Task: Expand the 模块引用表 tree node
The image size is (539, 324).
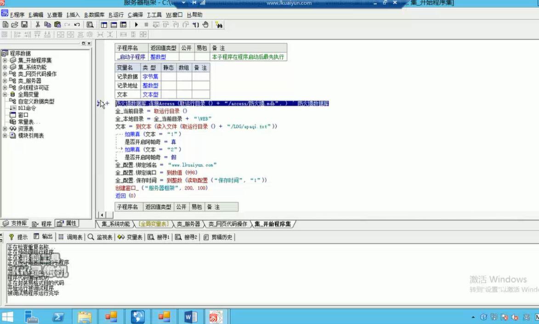Action: click(x=5, y=135)
